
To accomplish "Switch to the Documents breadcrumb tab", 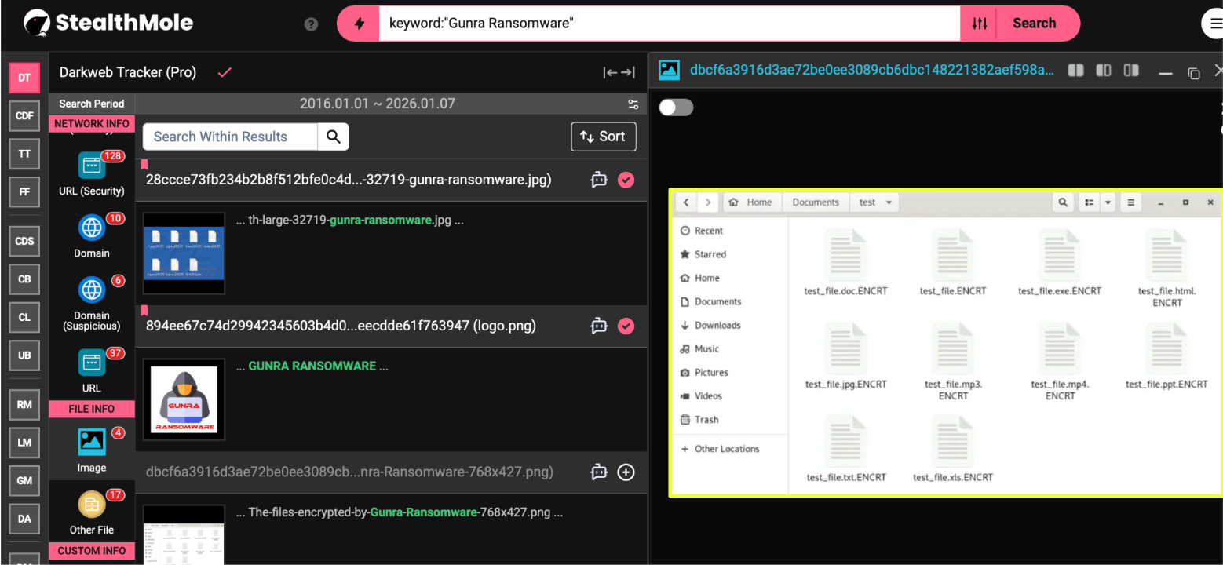I will [x=815, y=202].
